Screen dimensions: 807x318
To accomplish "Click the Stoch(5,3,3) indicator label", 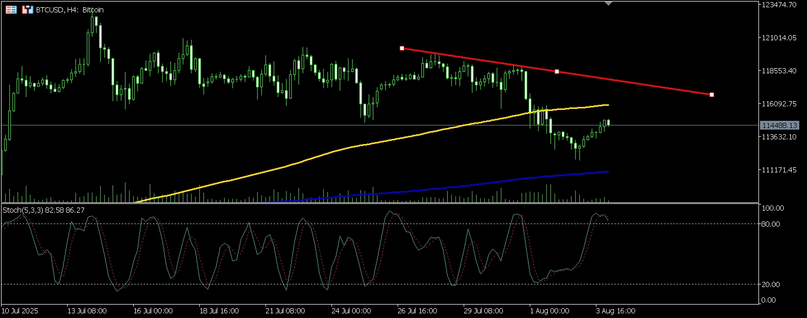I will click(43, 210).
